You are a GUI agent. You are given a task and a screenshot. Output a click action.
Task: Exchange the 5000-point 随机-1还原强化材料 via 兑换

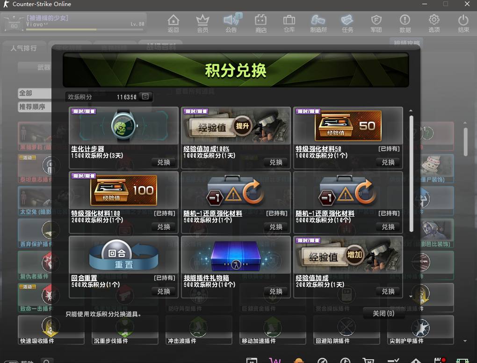[388, 227]
